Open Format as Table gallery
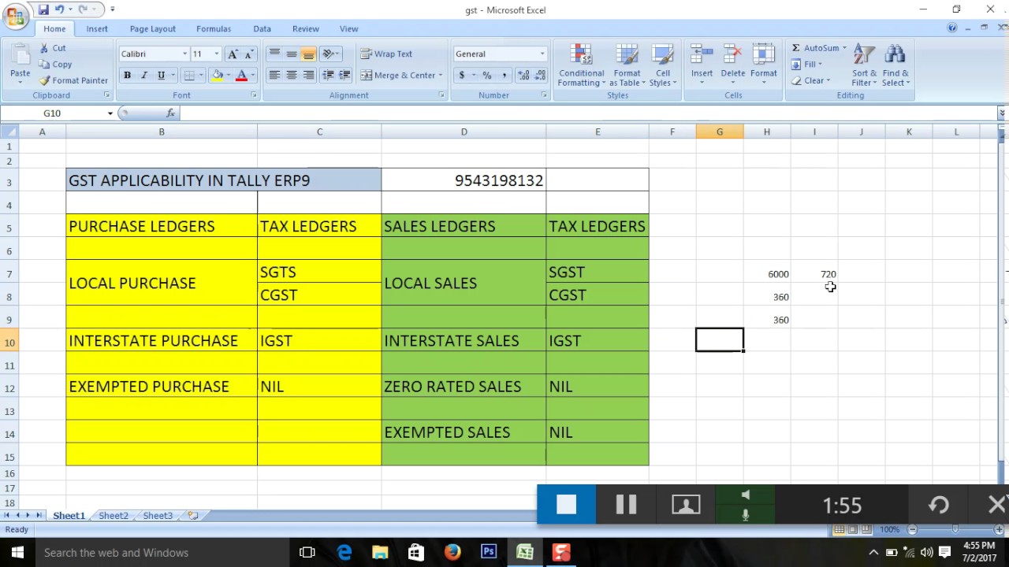Image resolution: width=1009 pixels, height=567 pixels. coord(627,65)
